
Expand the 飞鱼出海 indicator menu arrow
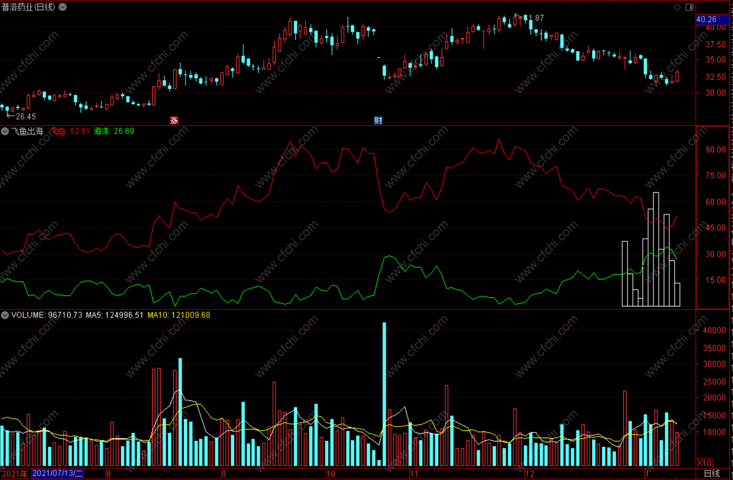pyautogui.click(x=5, y=131)
